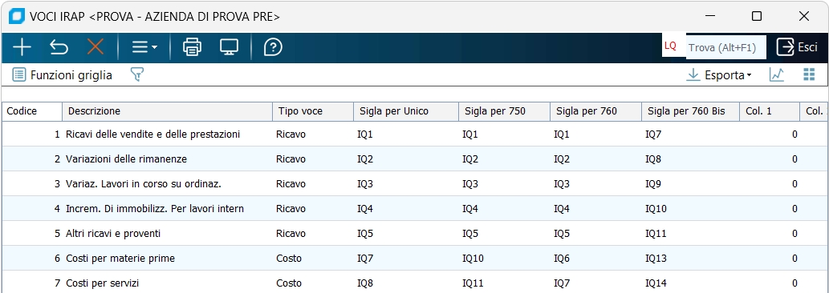829x293 pixels.
Task: Open the Funzioni griglia menu
Action: tap(63, 74)
